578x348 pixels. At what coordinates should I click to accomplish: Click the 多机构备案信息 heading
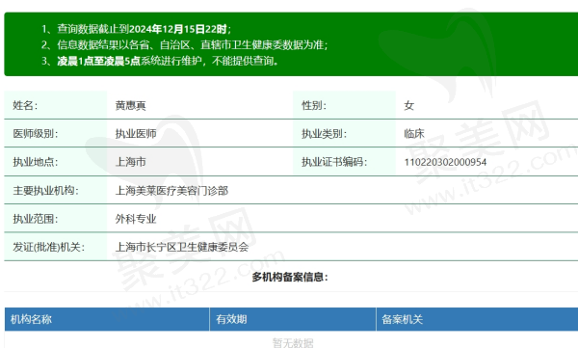pos(290,277)
